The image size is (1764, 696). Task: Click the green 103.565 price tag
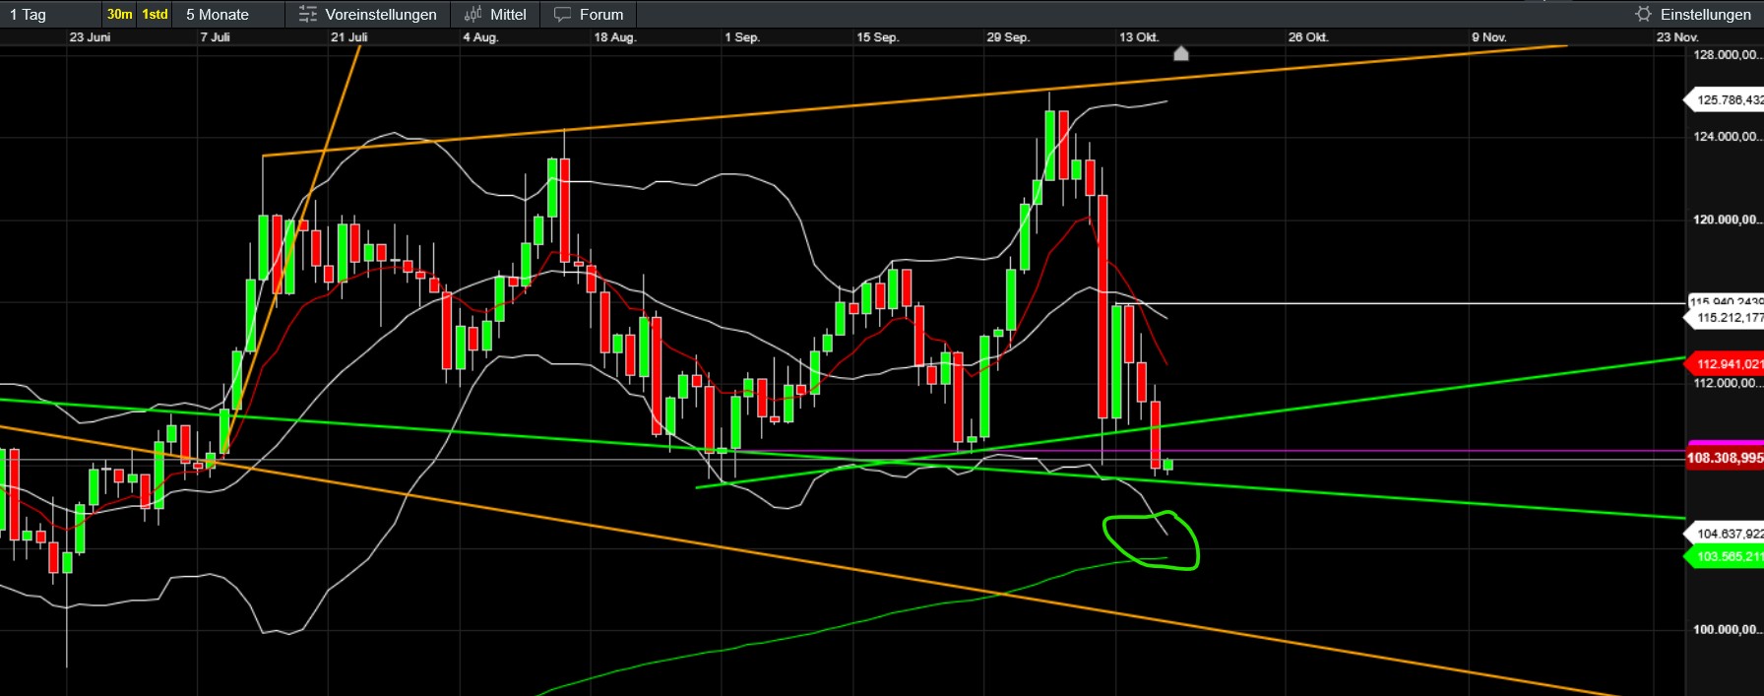pyautogui.click(x=1728, y=557)
